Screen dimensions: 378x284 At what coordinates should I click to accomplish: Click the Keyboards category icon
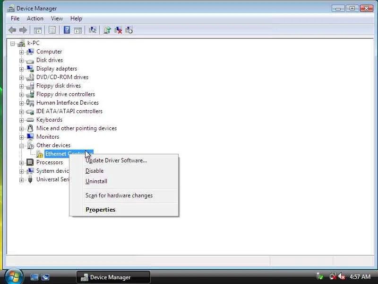tap(30, 120)
